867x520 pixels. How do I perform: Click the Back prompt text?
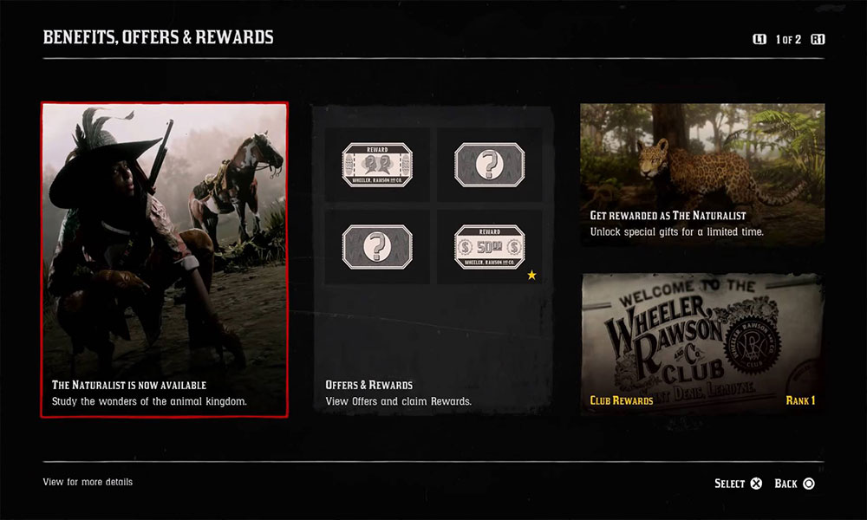pos(786,484)
